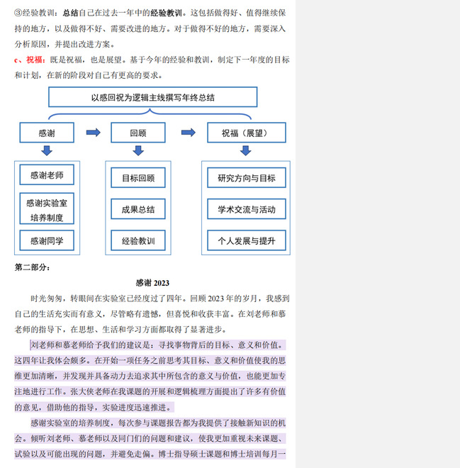Click the centered heading 感谢 2023
Image resolution: width=460 pixels, height=468 pixels.
(152, 283)
